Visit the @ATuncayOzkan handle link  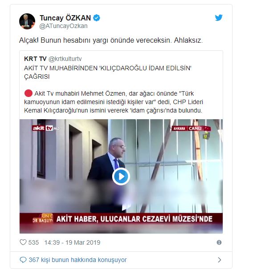click(63, 26)
